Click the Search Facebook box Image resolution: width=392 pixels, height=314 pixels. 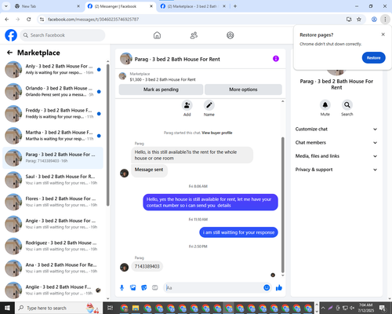(63, 35)
